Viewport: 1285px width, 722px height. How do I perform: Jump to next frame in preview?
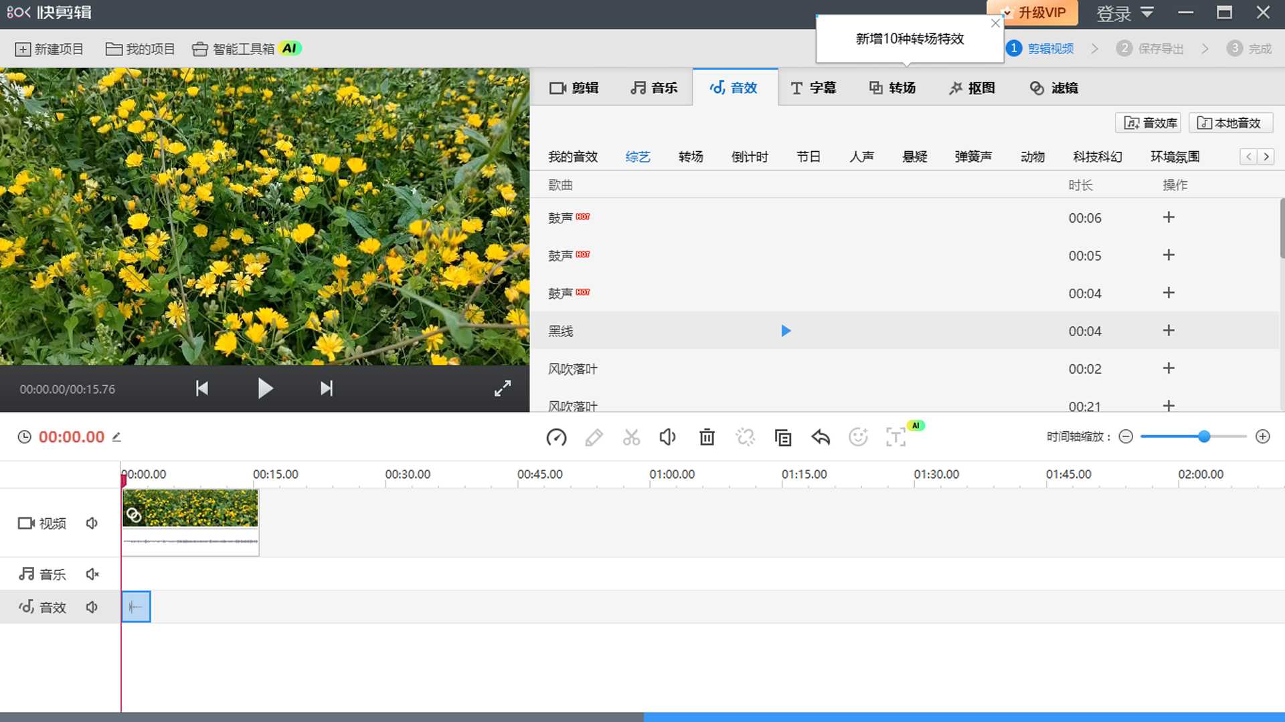tap(326, 388)
